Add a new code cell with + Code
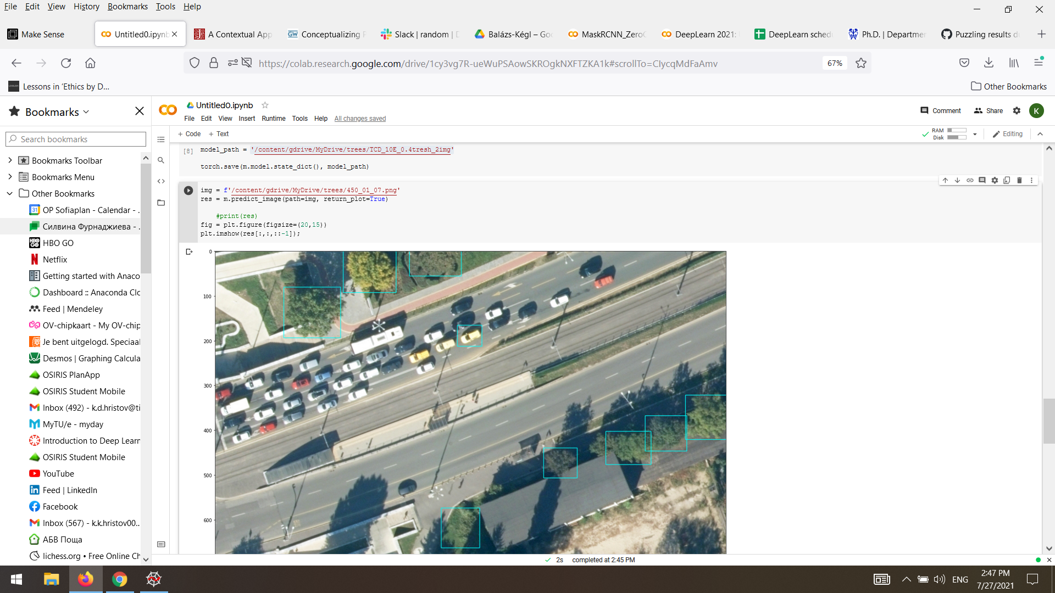Screen dimensions: 1055x593 tap(189, 133)
